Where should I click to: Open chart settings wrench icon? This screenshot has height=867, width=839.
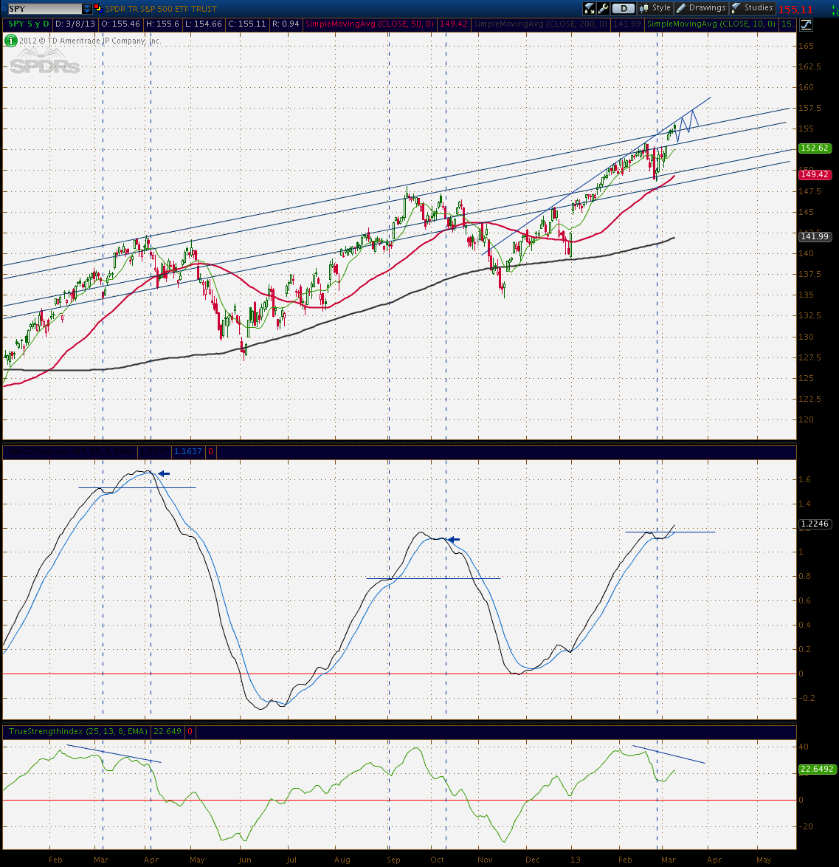point(603,8)
